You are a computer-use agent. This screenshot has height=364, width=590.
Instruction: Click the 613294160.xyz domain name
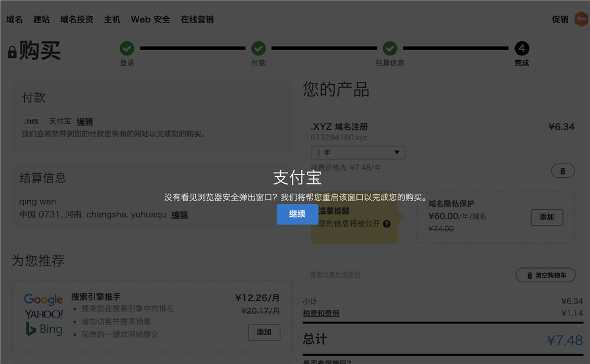coord(339,137)
